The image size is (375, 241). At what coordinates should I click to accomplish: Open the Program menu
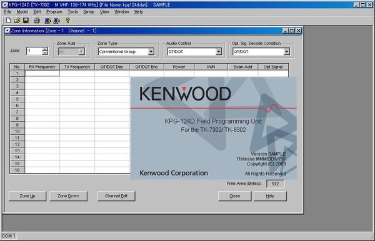click(x=54, y=12)
